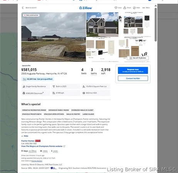Select the Spacious Open Kitchen tag

pos(54,114)
